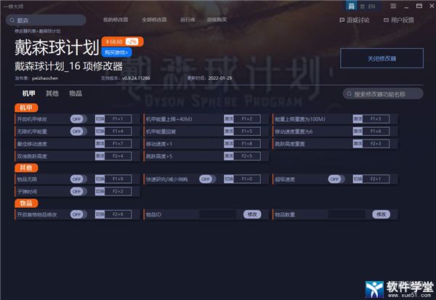The width and height of the screenshot is (436, 300).
Task: Click 切换 button next to F1+9
Action: 100,179
